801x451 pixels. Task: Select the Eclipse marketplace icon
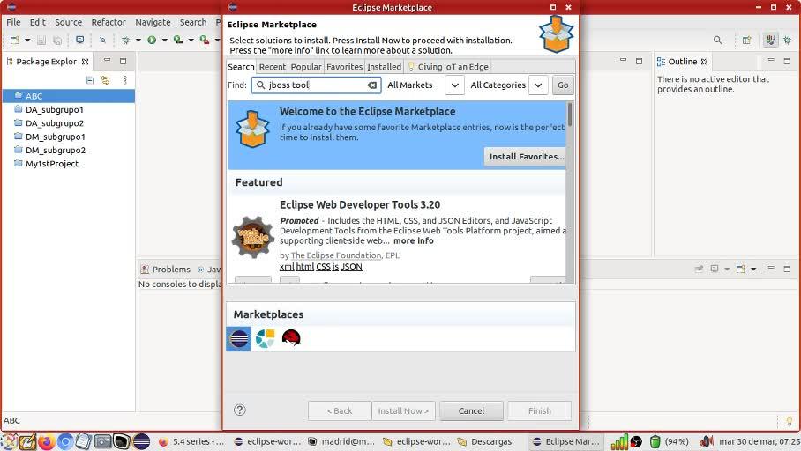238,339
